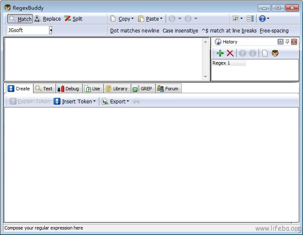Click inside the regex editing box

(104, 59)
